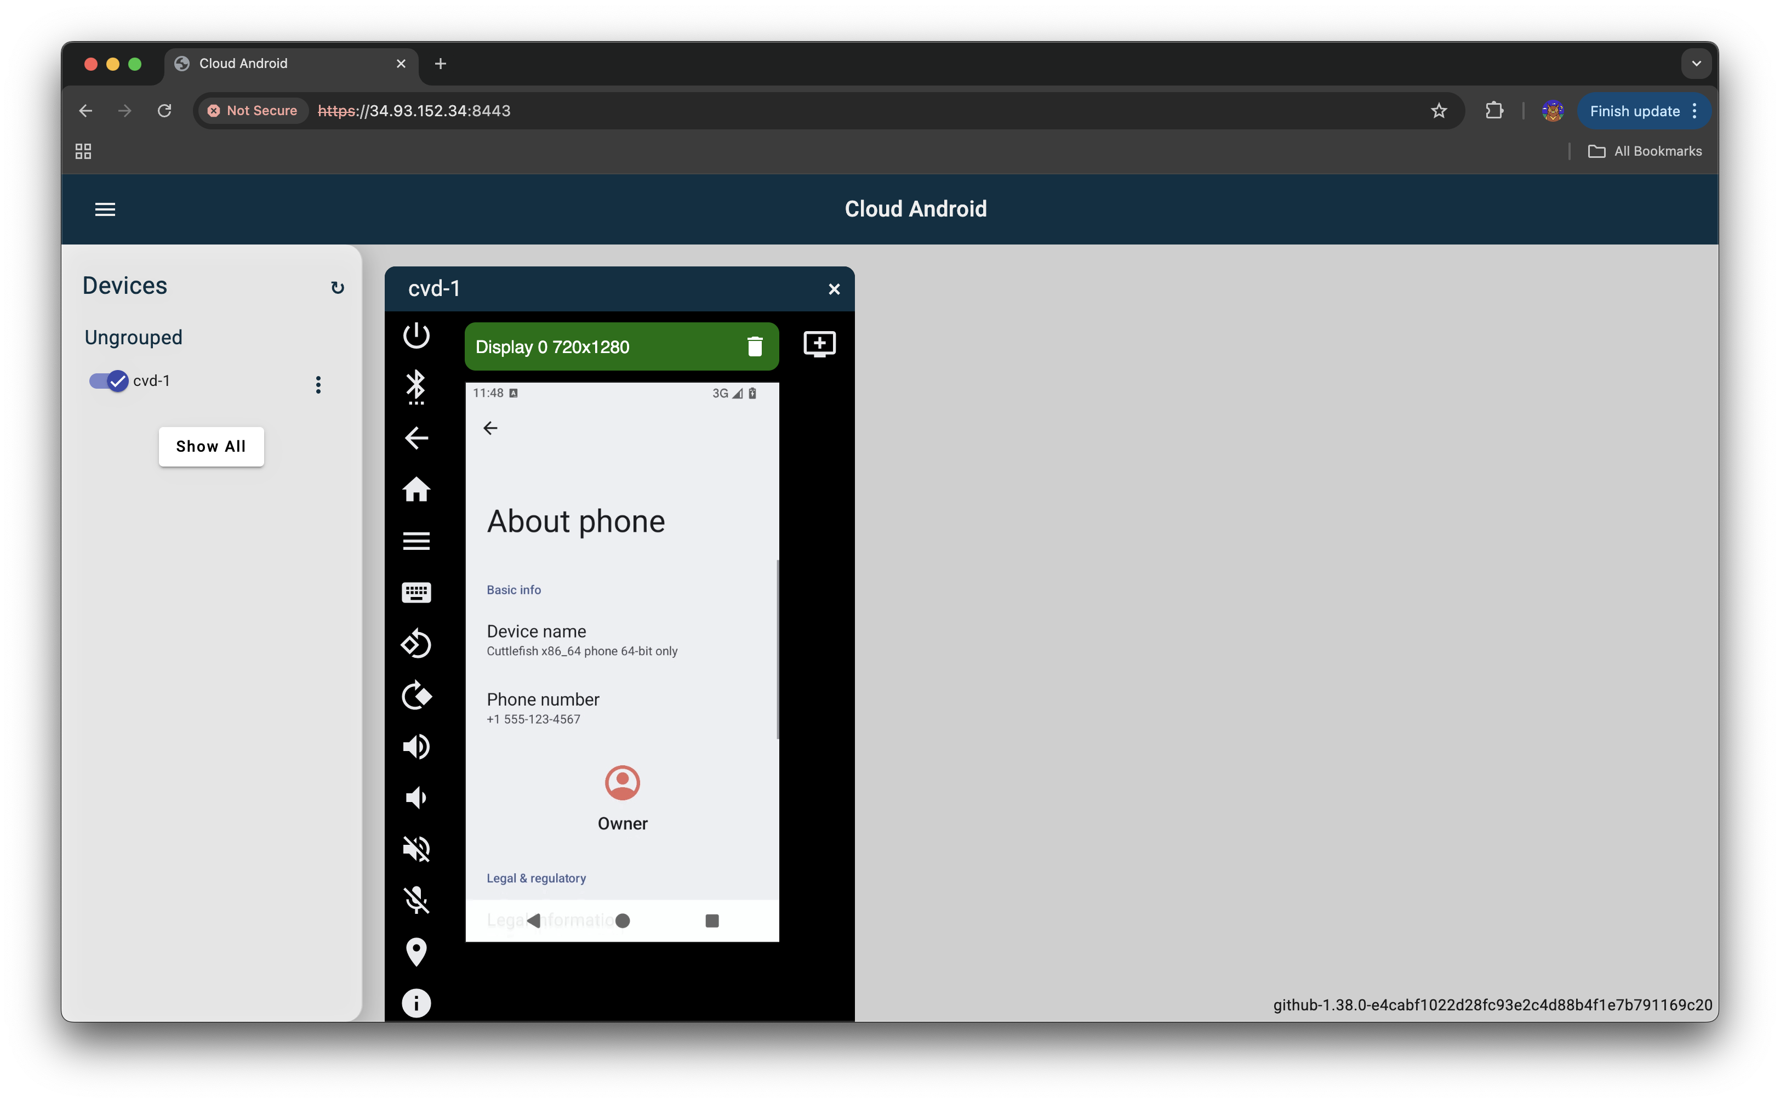This screenshot has height=1103, width=1780.
Task: Click the device power button icon
Action: click(417, 336)
